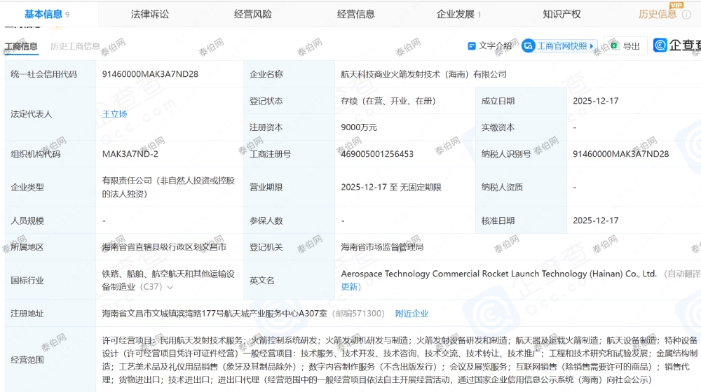
Task: Click the 文字介绍 text introduction icon
Action: pyautogui.click(x=472, y=46)
